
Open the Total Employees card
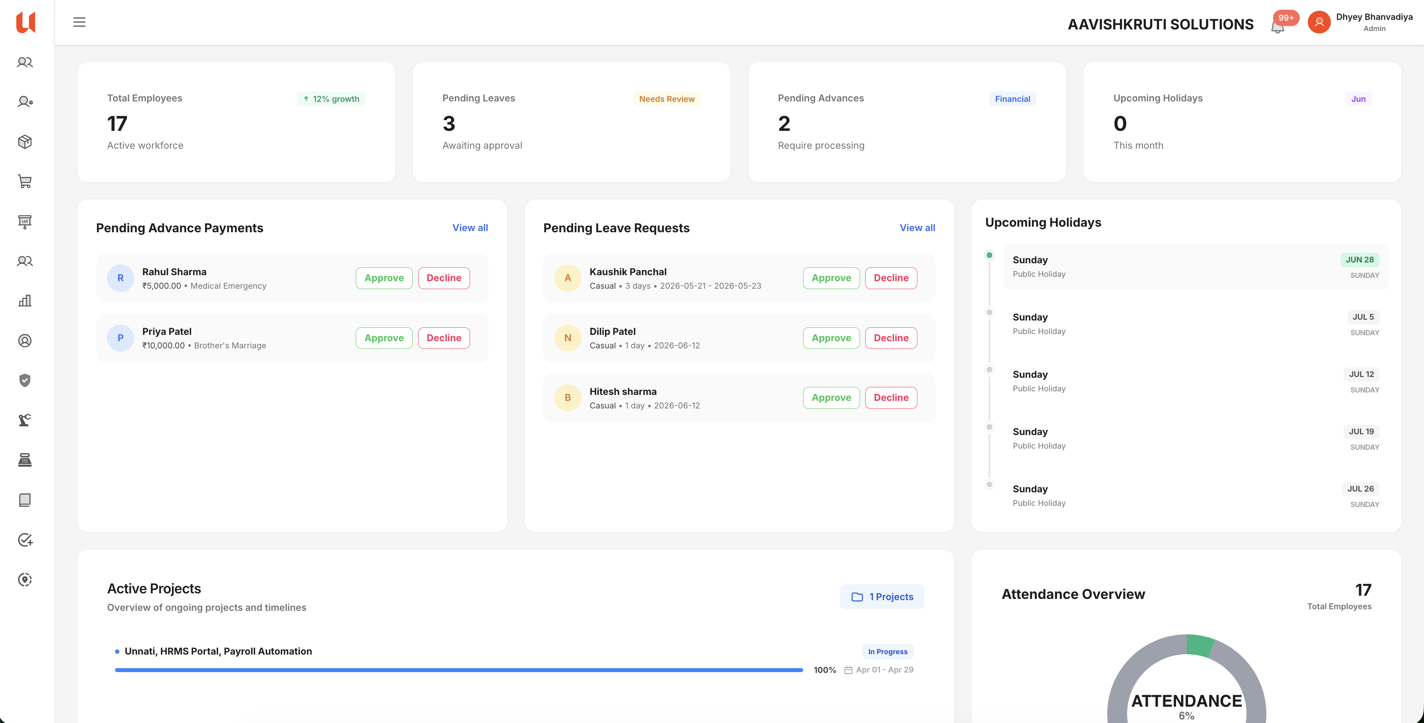click(236, 122)
